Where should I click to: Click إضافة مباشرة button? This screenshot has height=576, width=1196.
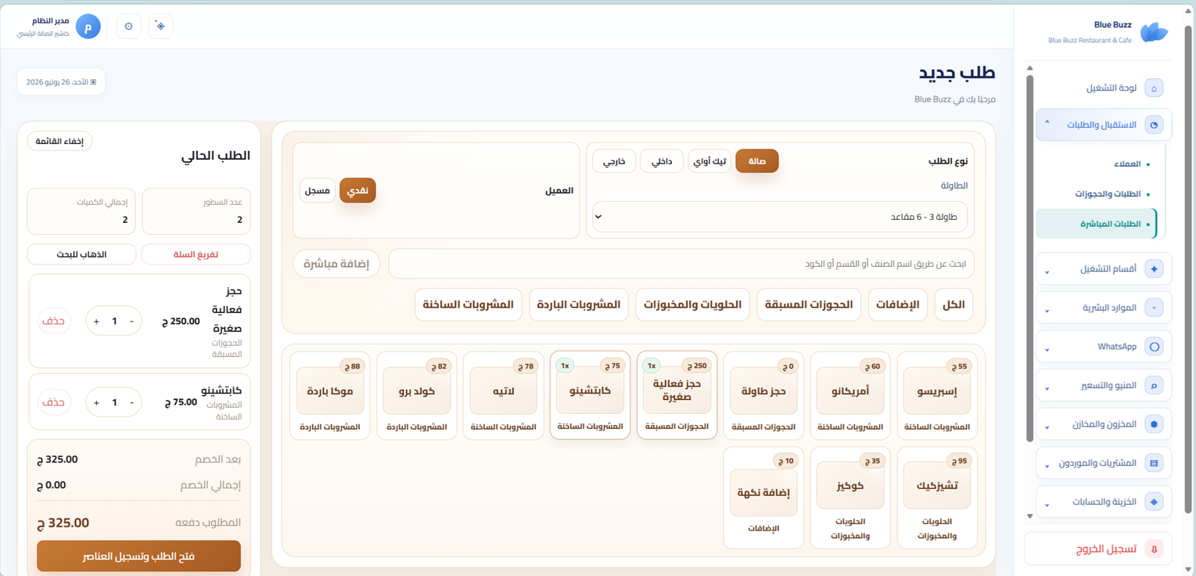336,264
